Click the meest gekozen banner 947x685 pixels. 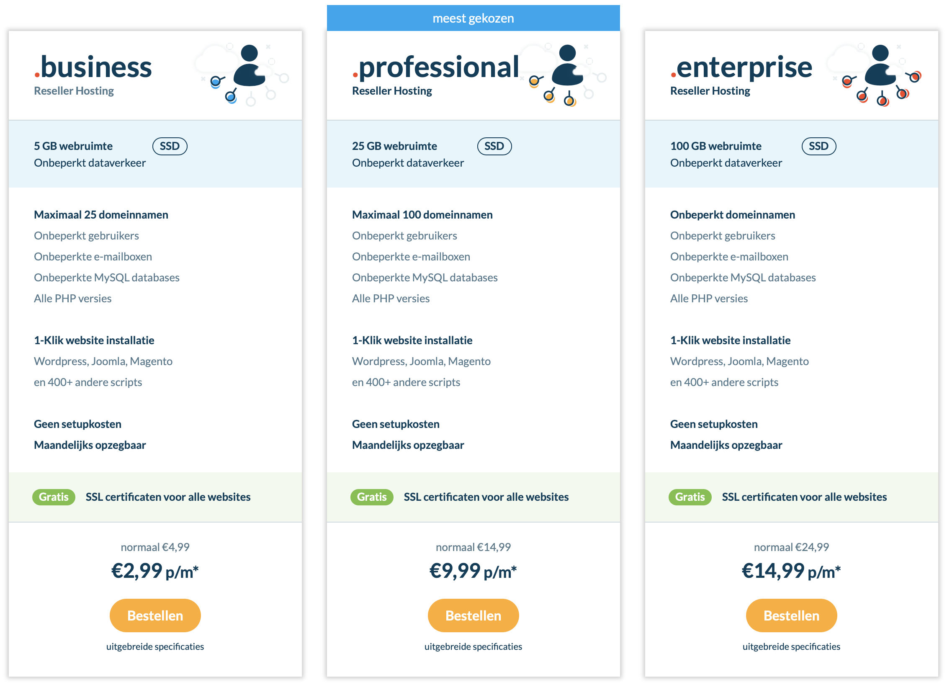[x=474, y=18]
